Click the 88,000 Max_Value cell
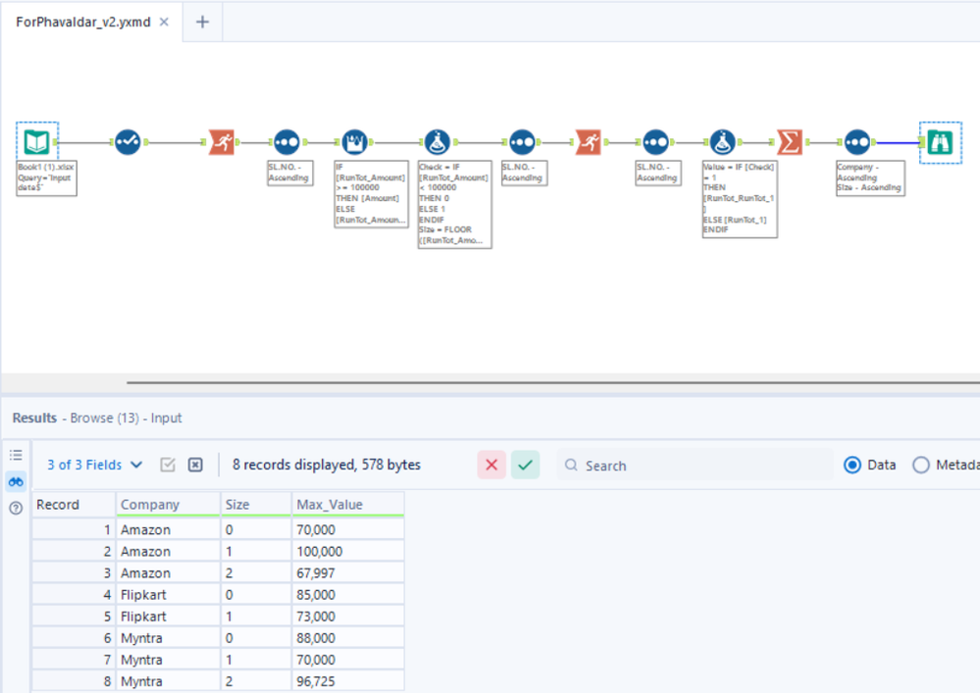 [x=348, y=637]
